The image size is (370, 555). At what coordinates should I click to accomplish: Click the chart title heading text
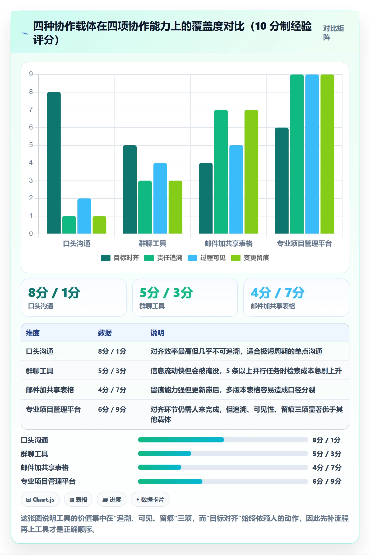tap(172, 33)
